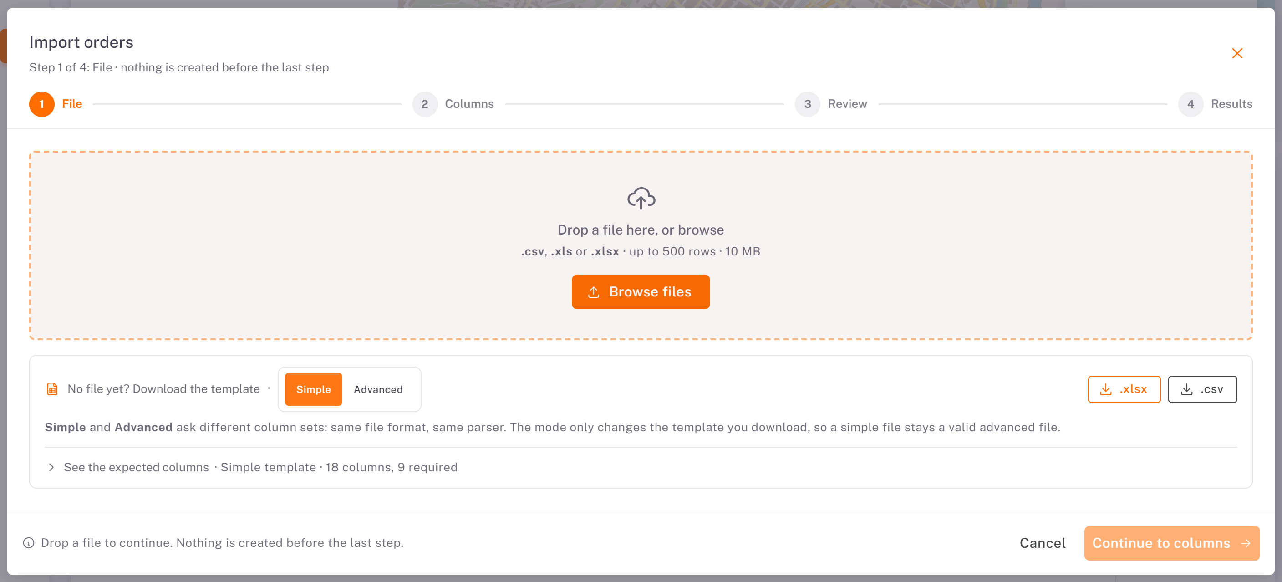Image resolution: width=1282 pixels, height=582 pixels.
Task: Download the .xlsx template
Action: tap(1124, 389)
